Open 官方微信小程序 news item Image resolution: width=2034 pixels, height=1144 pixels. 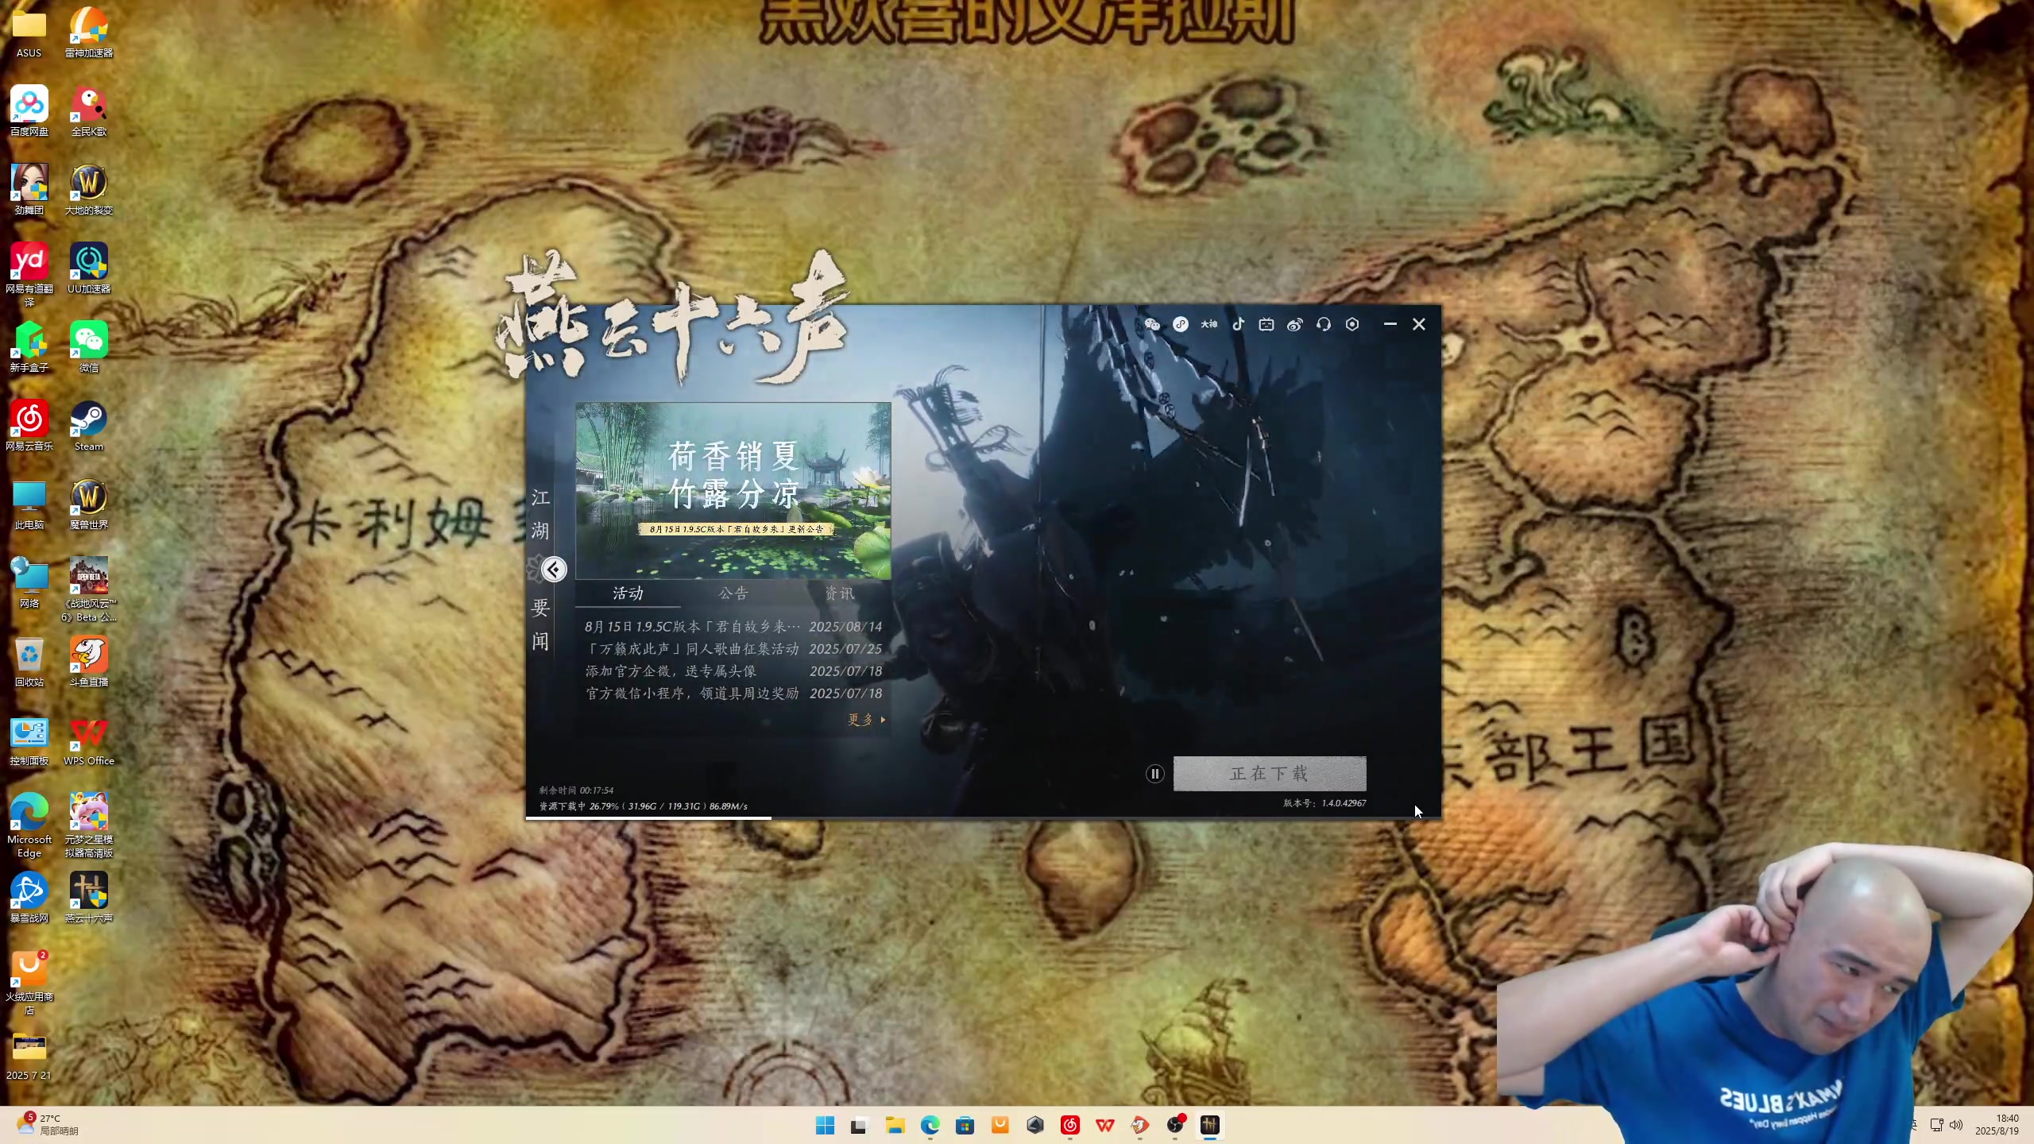click(733, 694)
